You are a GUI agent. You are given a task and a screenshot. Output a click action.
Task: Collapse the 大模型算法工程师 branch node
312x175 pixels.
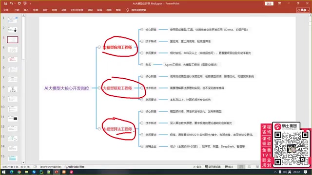coord(99,129)
